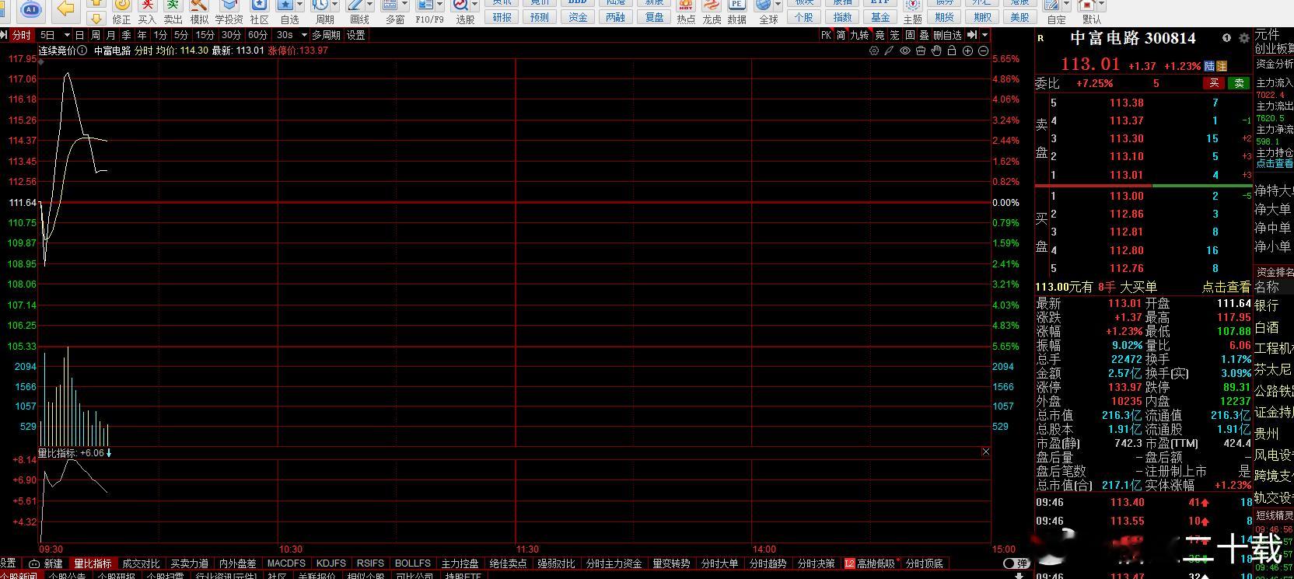Toggle the 叠 overlay button
The height and width of the screenshot is (579, 1294).
tap(924, 35)
